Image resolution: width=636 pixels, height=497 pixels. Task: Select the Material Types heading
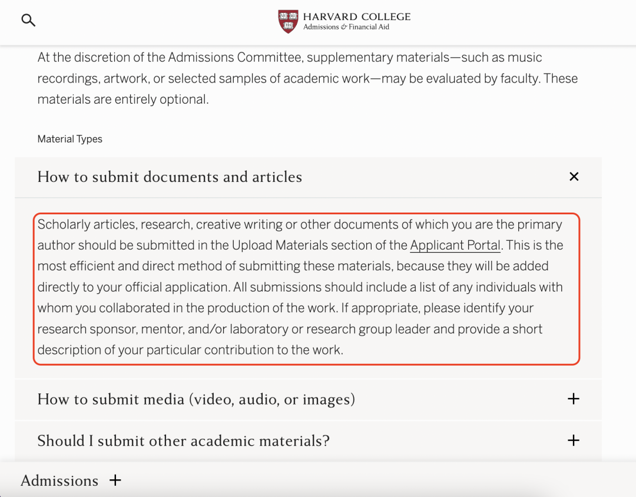(69, 139)
